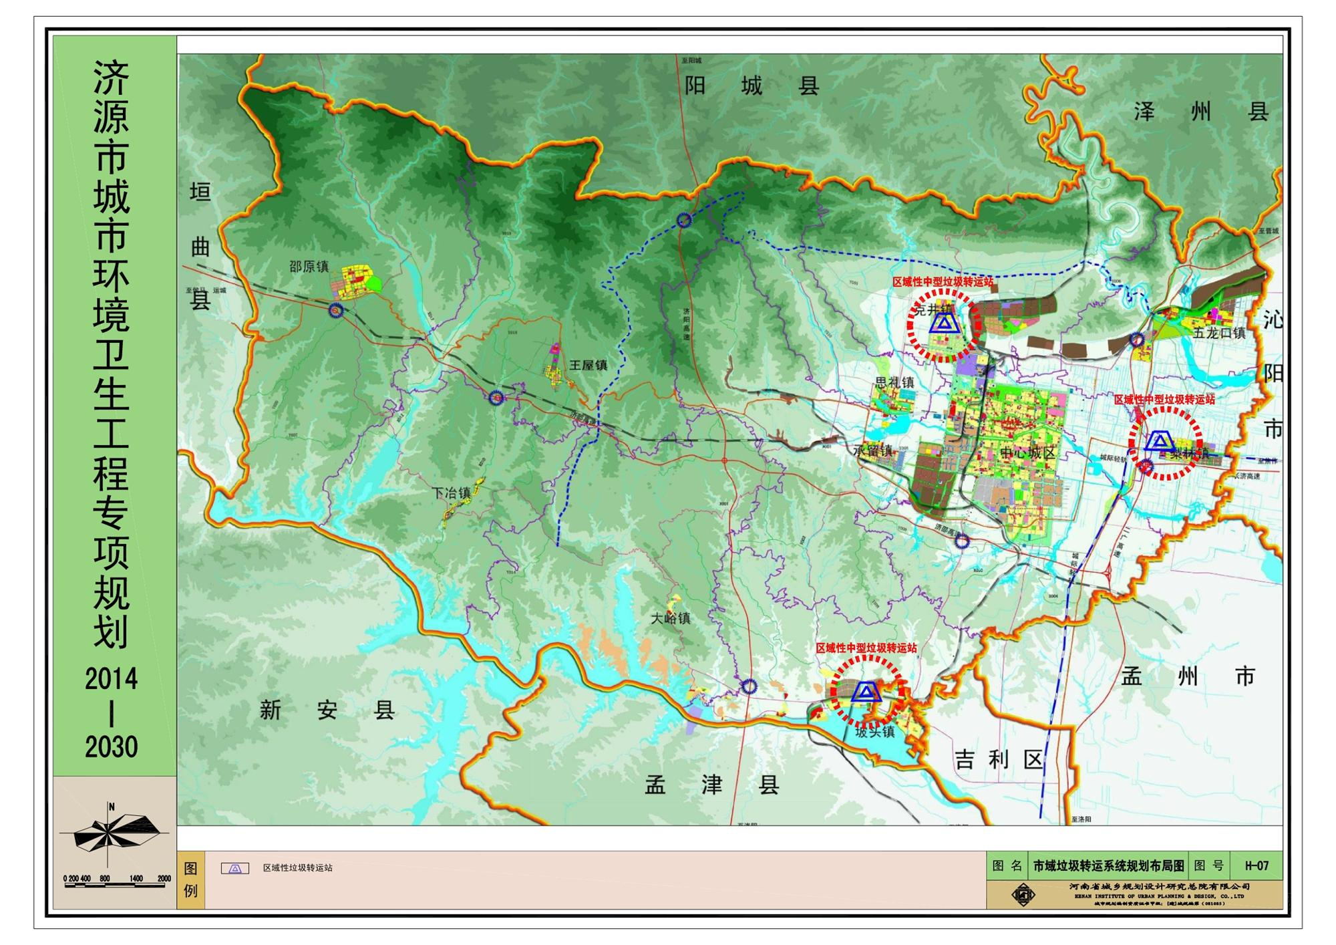This screenshot has height=945, width=1336.
Task: Click the blue circle marker left of 五龙口镇
Action: coord(1137,340)
